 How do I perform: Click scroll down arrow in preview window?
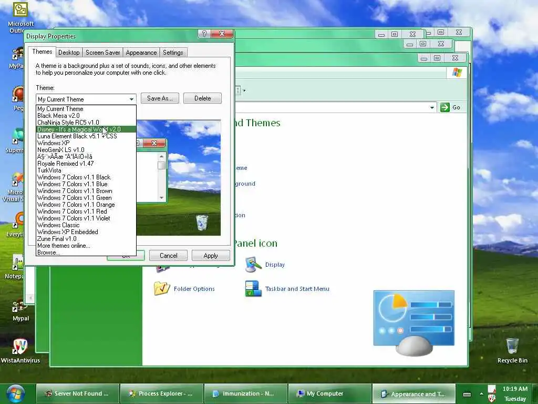(x=162, y=198)
